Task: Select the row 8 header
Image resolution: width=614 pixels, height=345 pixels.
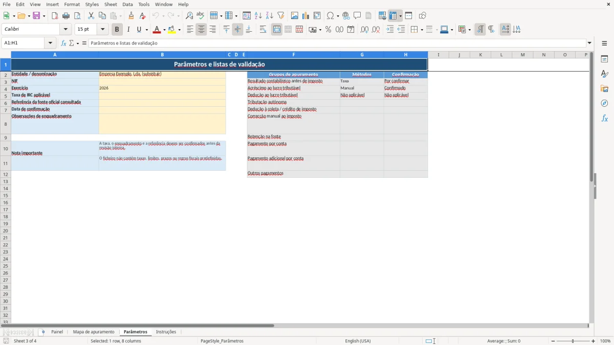Action: (5, 124)
